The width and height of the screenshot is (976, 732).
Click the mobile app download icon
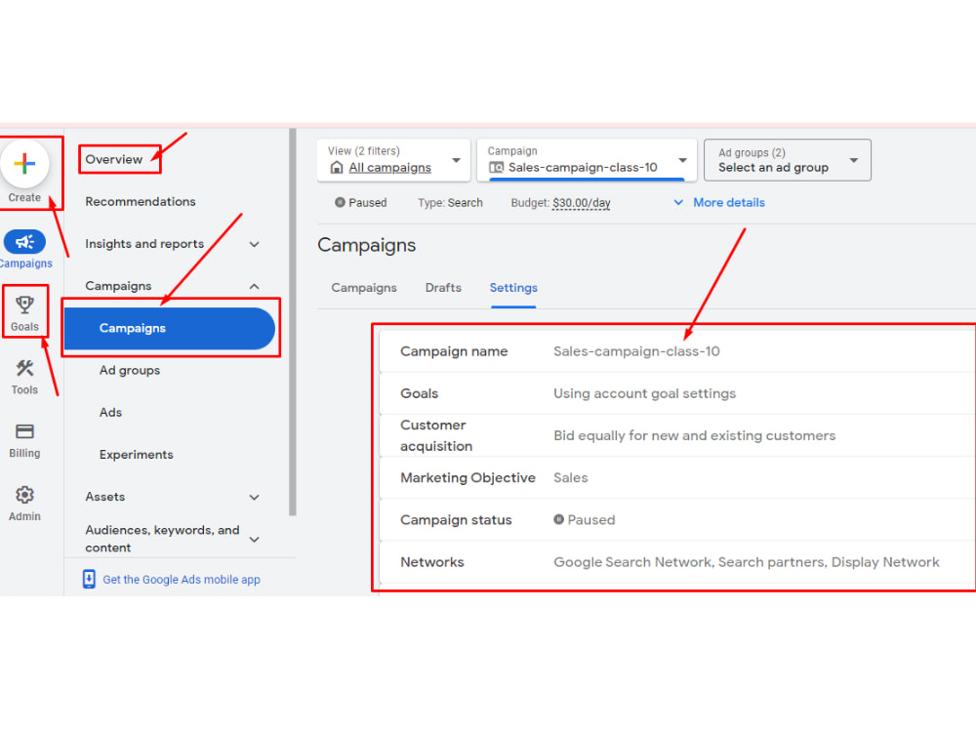[x=89, y=579]
